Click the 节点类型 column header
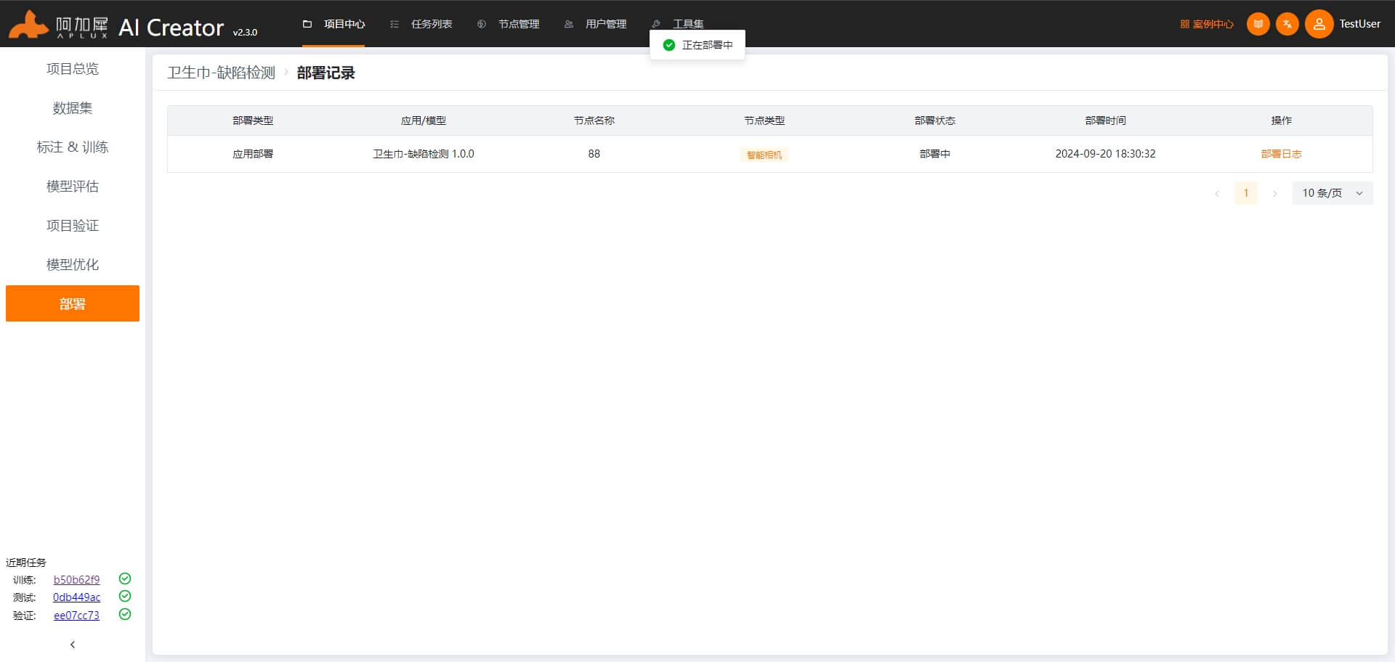The image size is (1395, 662). pos(764,120)
